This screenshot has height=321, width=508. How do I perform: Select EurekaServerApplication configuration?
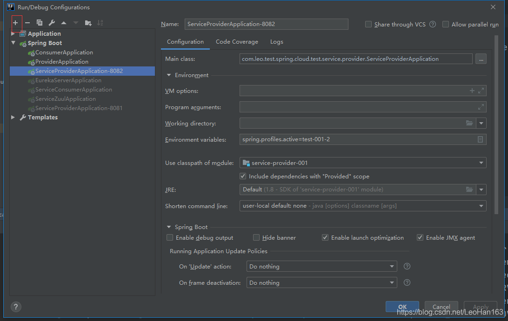point(68,80)
